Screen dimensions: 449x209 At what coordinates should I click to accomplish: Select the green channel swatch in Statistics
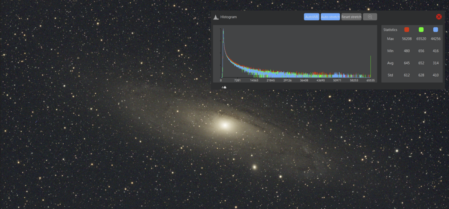(421, 30)
